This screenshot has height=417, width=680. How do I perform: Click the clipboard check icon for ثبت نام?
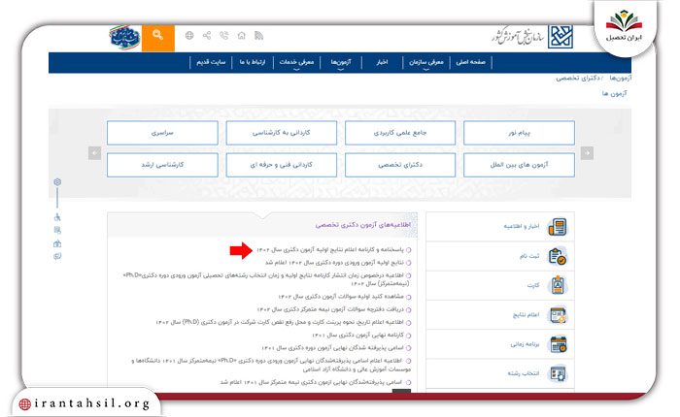558,256
